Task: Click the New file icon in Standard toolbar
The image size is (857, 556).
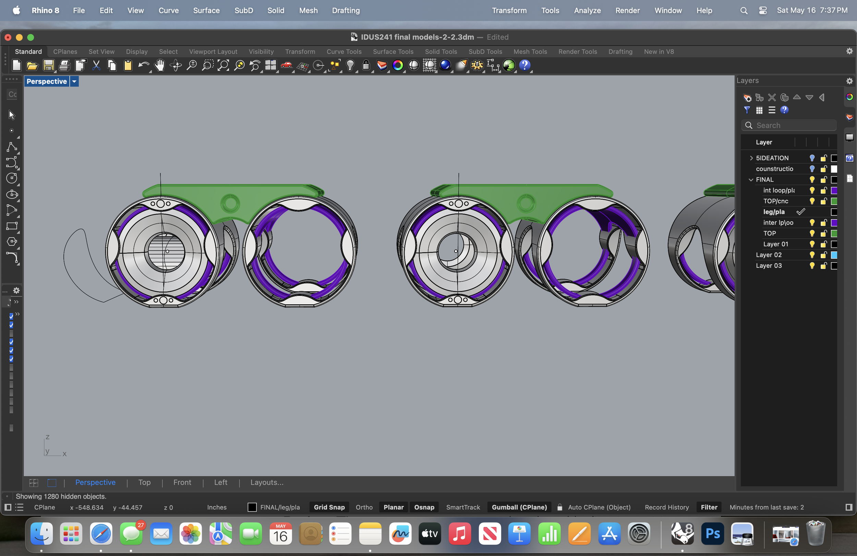Action: pyautogui.click(x=16, y=65)
